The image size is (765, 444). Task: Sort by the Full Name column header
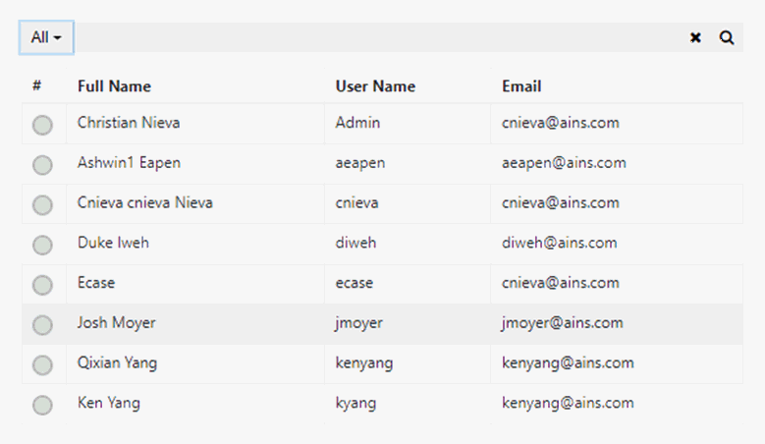(x=114, y=86)
